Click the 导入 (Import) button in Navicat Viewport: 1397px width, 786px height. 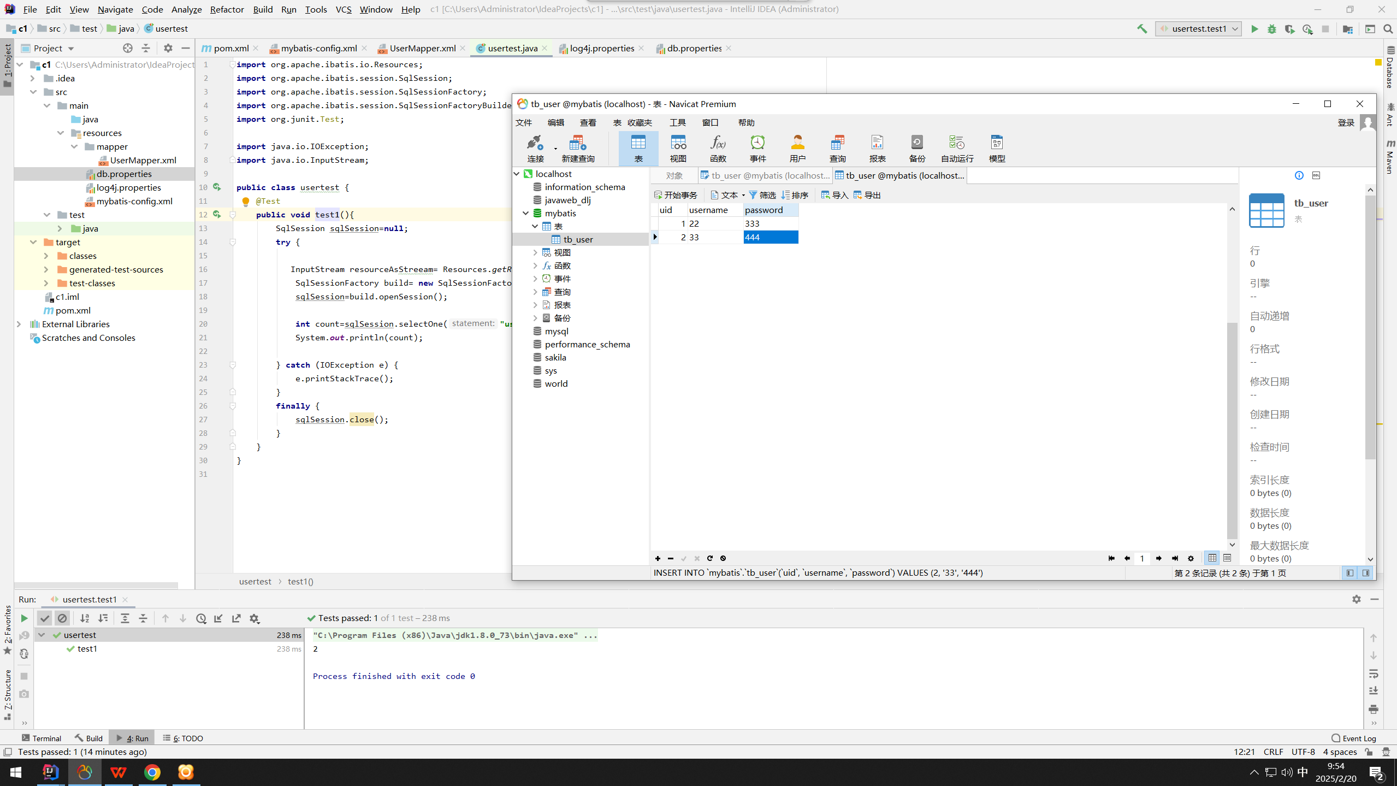tap(834, 195)
